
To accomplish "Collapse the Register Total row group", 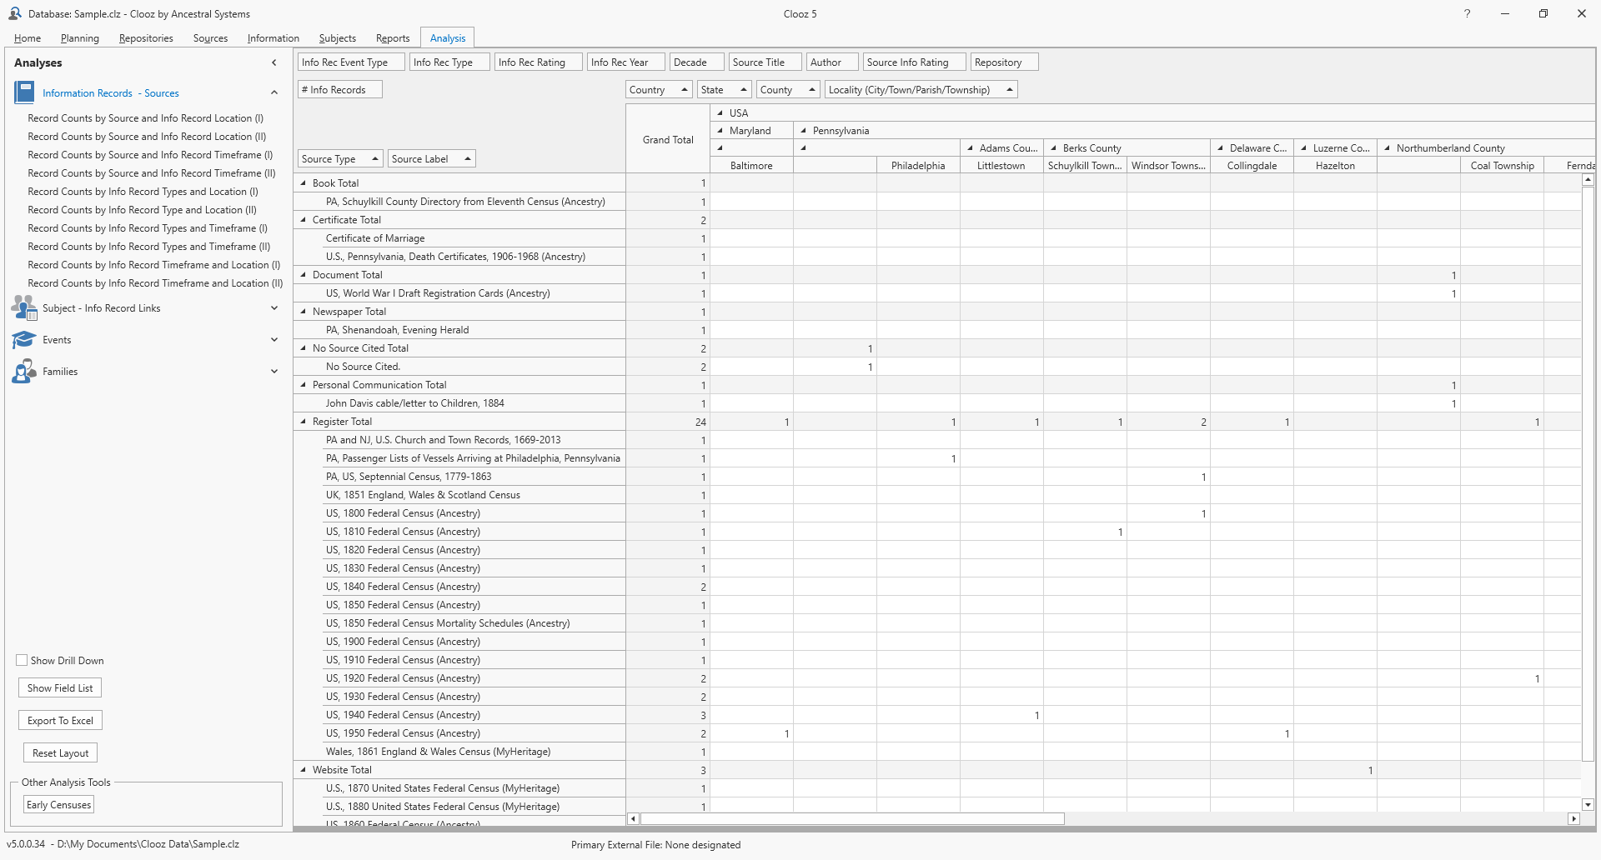I will pos(304,422).
